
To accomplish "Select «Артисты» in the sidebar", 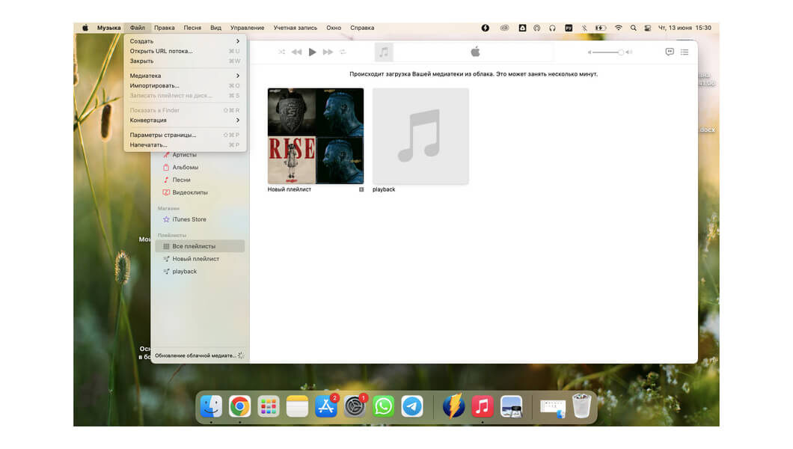I will (x=183, y=154).
